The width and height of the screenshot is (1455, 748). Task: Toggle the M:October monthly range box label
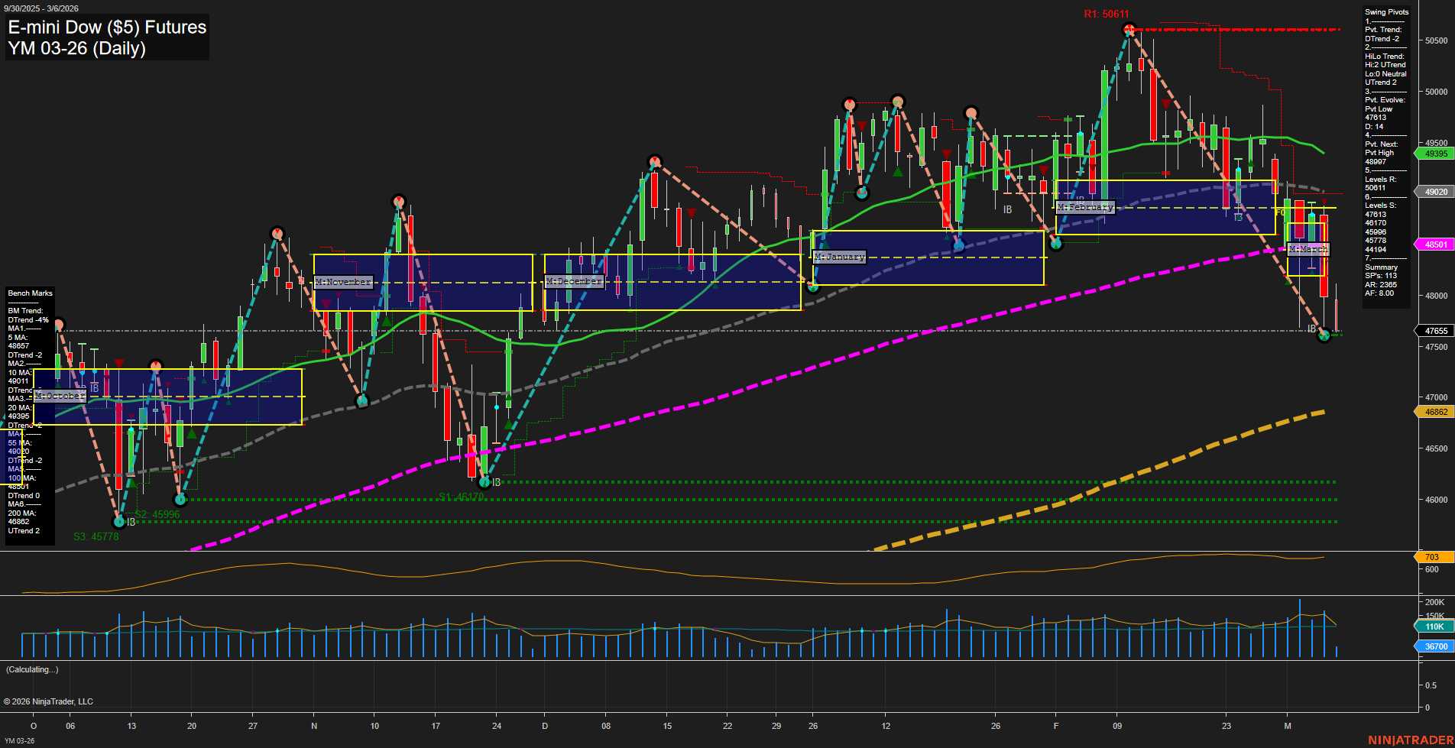point(60,395)
